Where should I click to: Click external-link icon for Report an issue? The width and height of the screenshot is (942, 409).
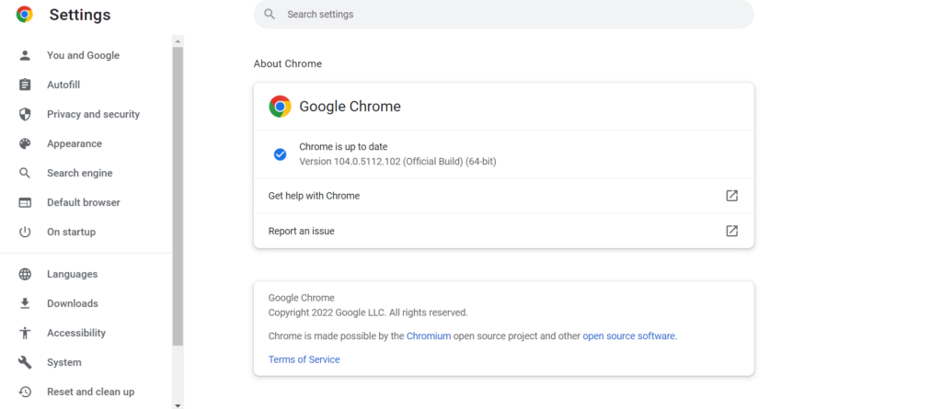coord(731,231)
